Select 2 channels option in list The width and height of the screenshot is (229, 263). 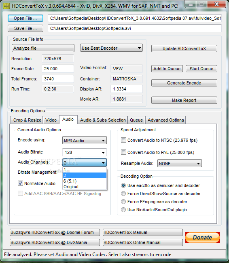pyautogui.click(x=85, y=175)
